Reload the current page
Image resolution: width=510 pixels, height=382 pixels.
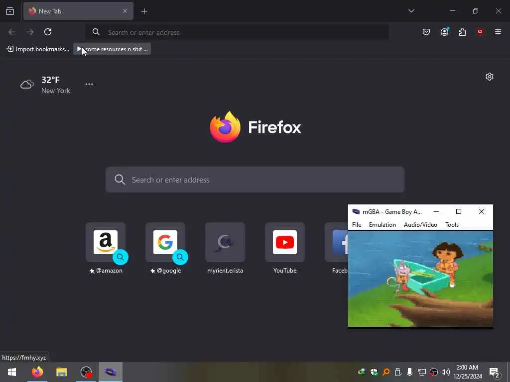48,32
